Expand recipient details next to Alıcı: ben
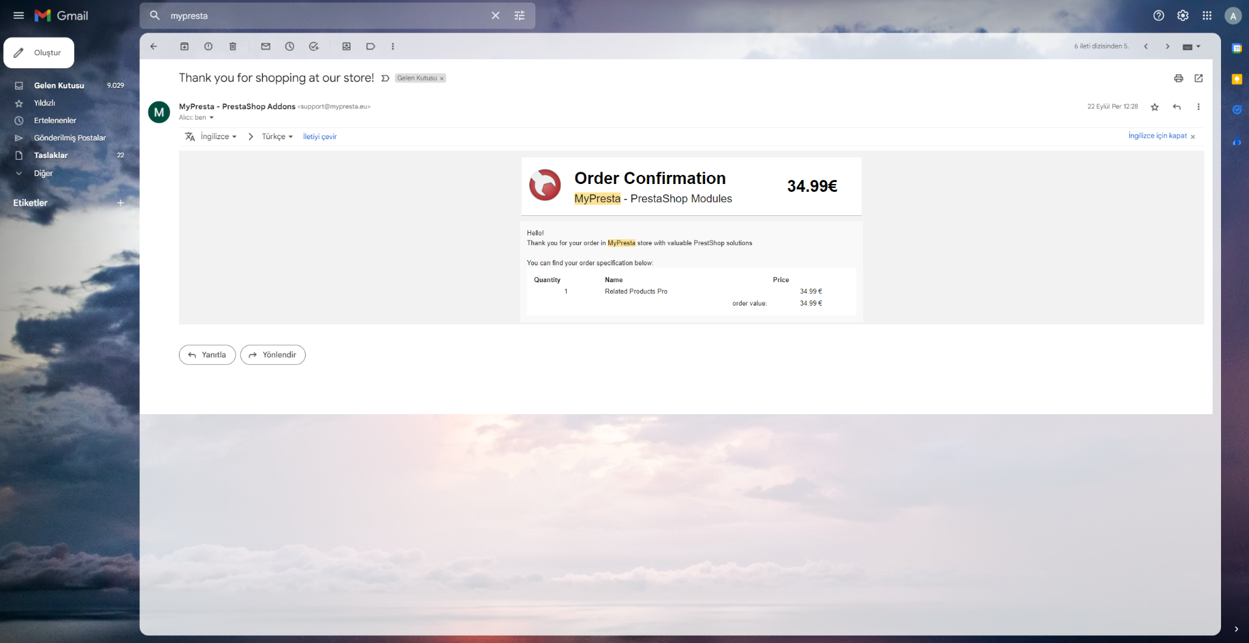The image size is (1249, 643). (211, 118)
